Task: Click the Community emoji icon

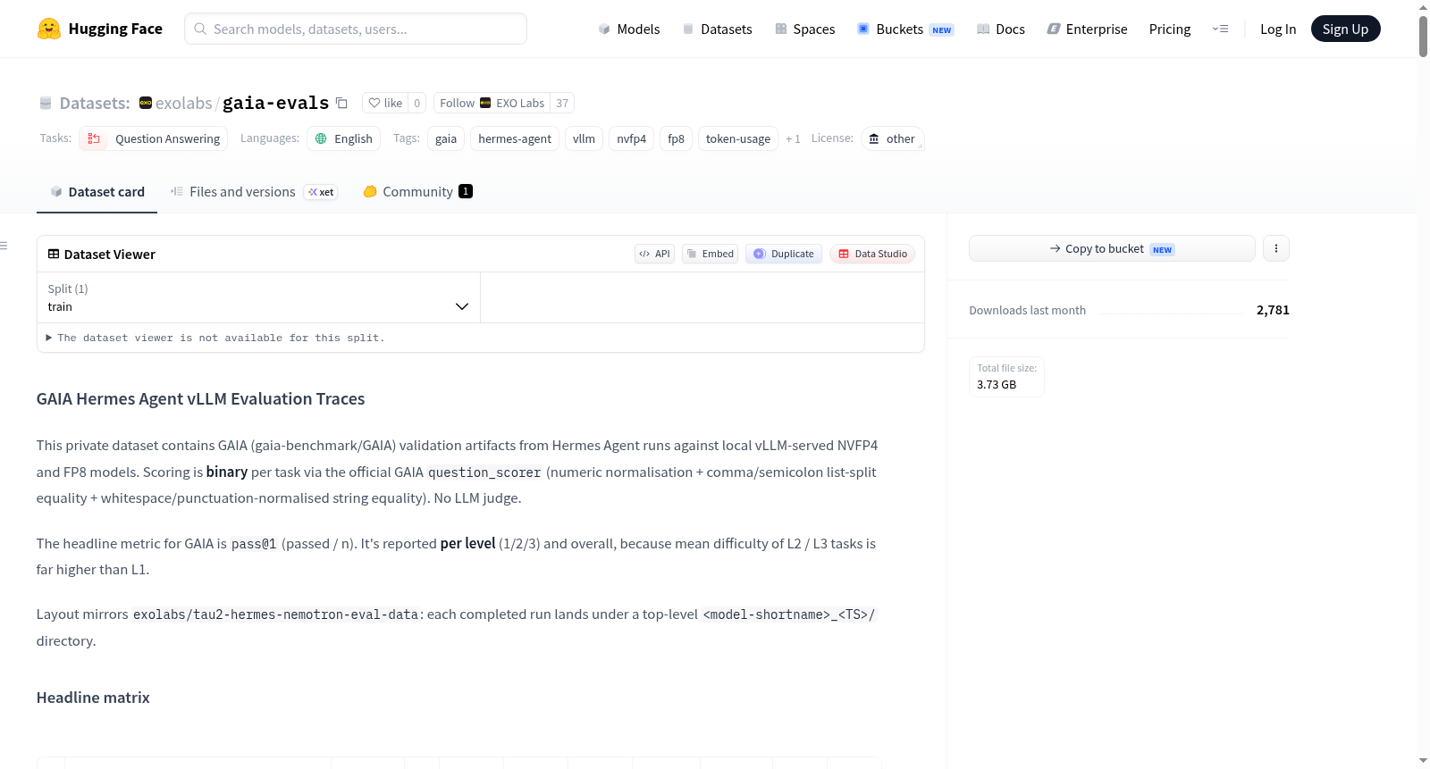Action: point(370,191)
